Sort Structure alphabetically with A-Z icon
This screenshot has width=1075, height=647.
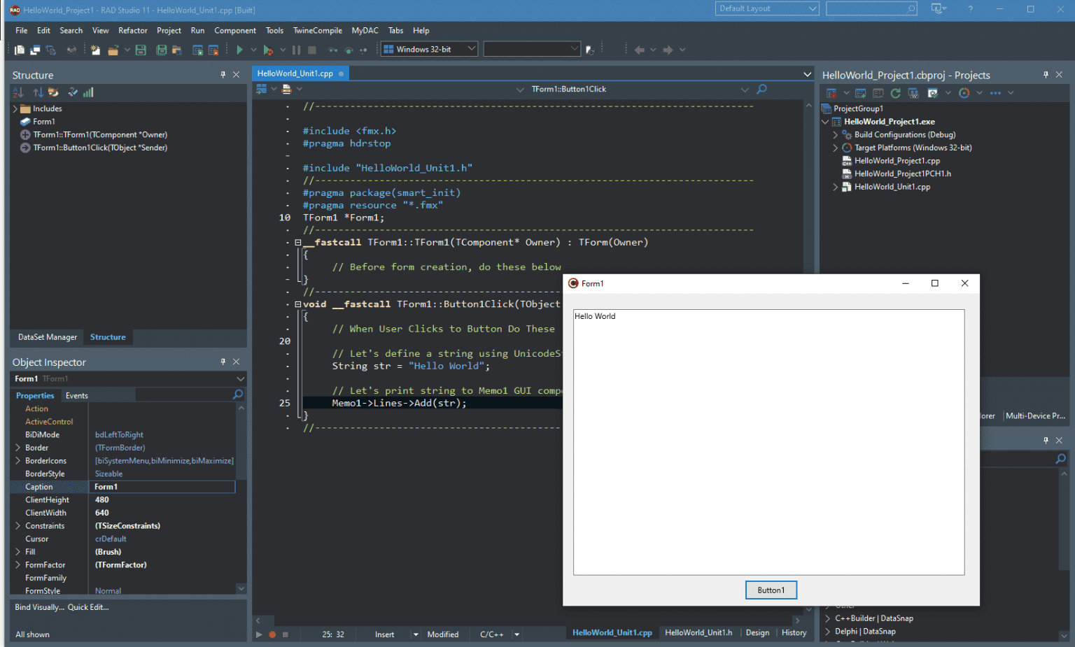[x=18, y=92]
